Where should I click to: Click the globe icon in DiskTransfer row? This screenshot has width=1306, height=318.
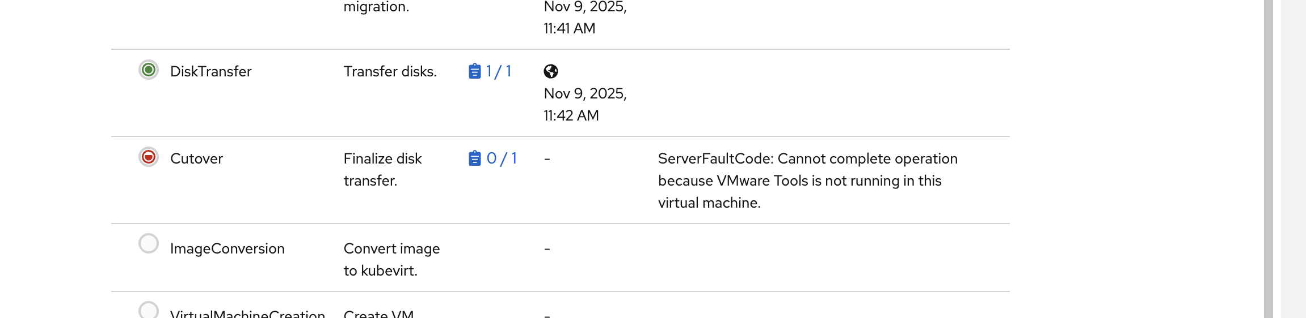[x=551, y=71]
